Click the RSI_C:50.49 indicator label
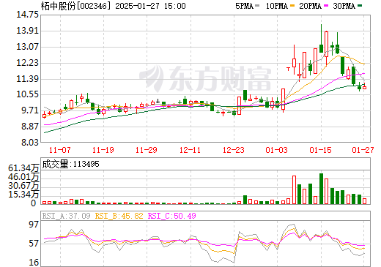 pyautogui.click(x=172, y=216)
